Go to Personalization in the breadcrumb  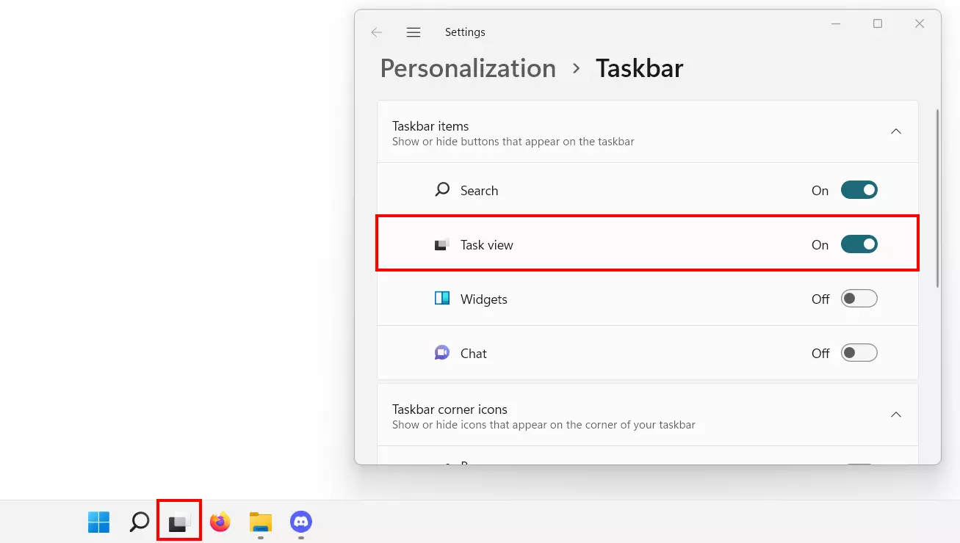point(468,68)
